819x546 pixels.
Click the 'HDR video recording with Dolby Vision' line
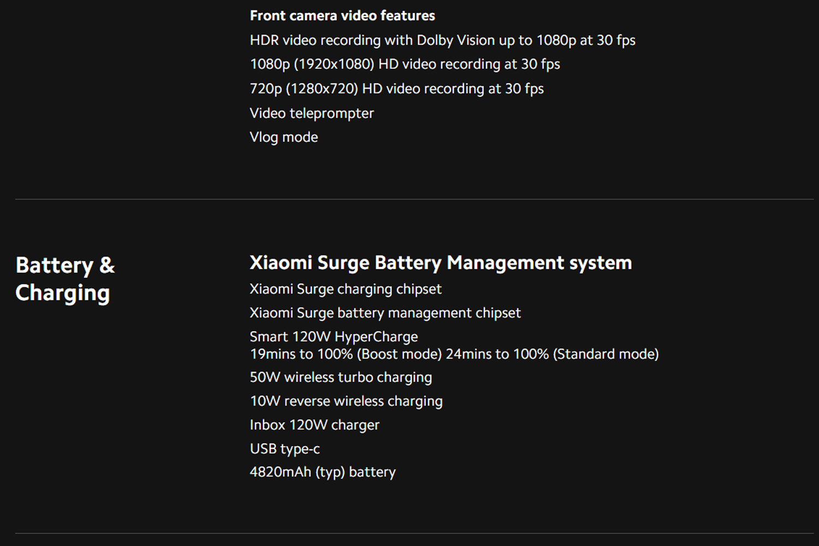pyautogui.click(x=442, y=40)
